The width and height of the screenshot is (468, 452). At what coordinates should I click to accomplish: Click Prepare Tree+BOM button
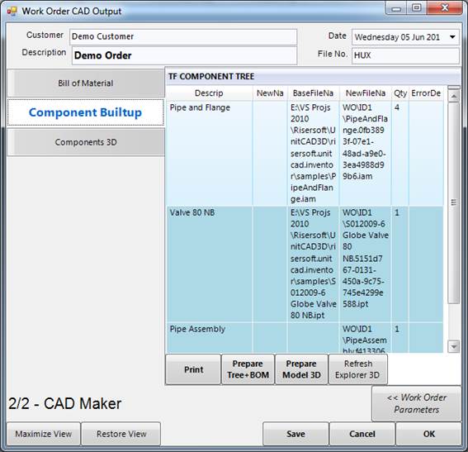pos(248,369)
